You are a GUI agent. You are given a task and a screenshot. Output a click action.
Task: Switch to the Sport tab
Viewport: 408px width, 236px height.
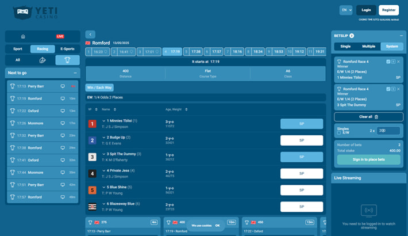tap(18, 49)
